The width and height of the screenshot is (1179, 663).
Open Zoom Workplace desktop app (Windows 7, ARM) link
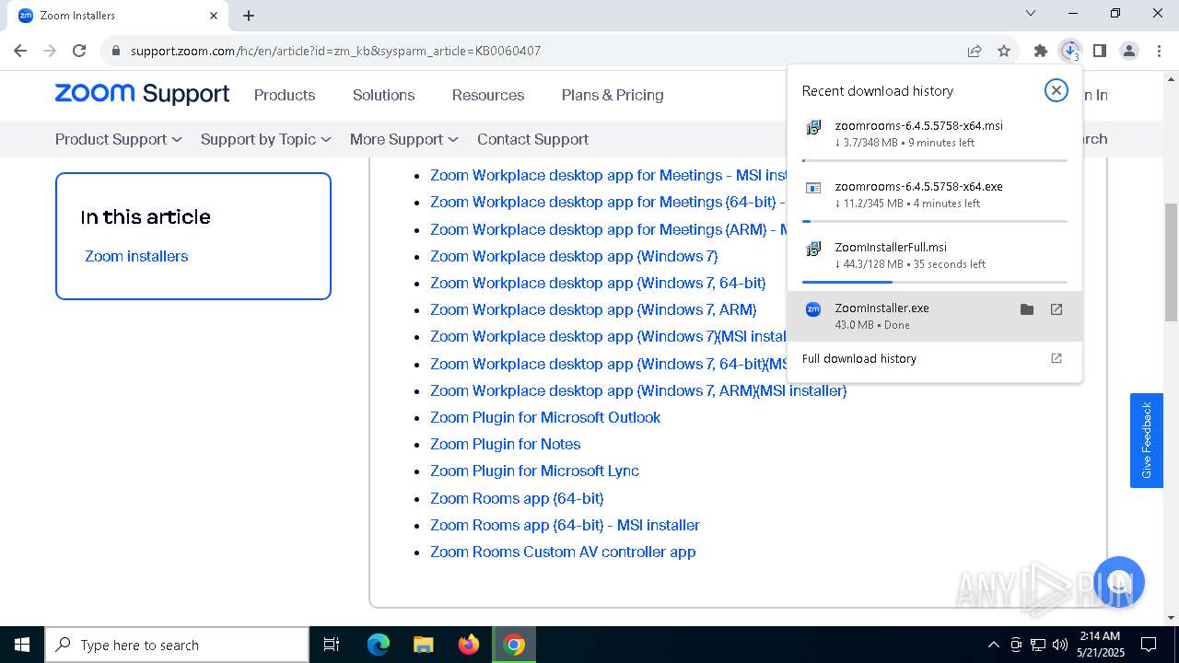tap(593, 309)
